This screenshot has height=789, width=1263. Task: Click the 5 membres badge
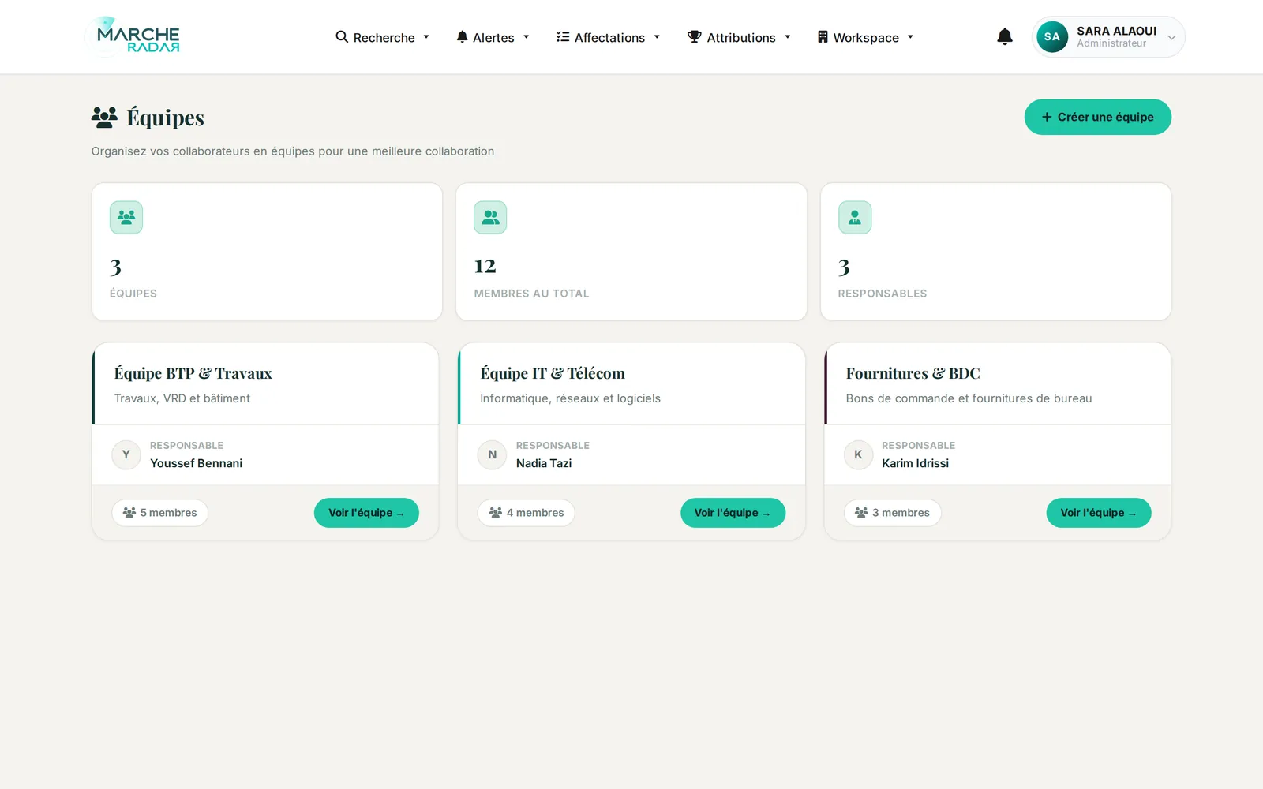click(x=160, y=513)
